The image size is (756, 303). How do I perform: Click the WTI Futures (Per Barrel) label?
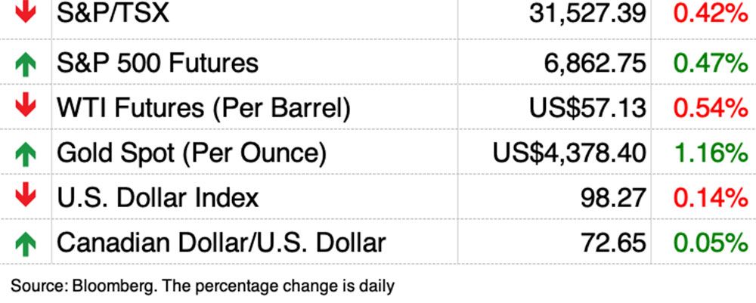pyautogui.click(x=203, y=108)
